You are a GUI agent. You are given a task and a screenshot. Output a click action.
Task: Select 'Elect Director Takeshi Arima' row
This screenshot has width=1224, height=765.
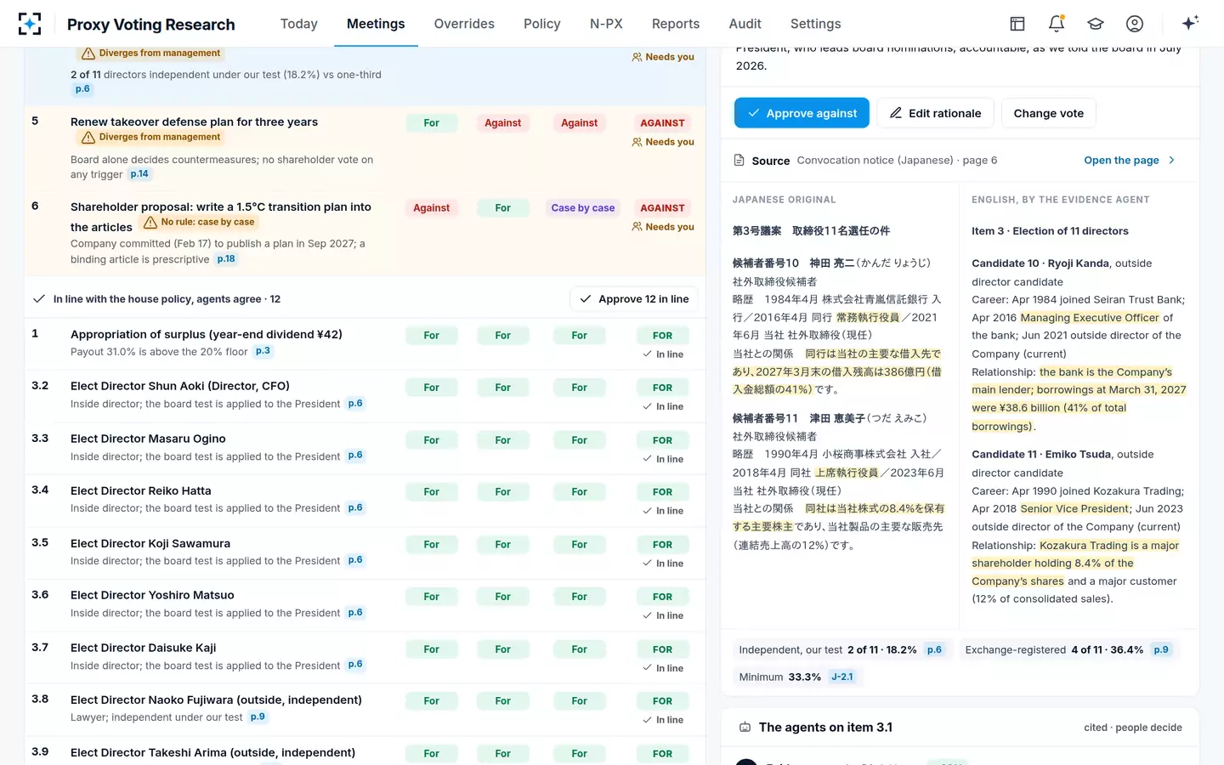[365, 751]
